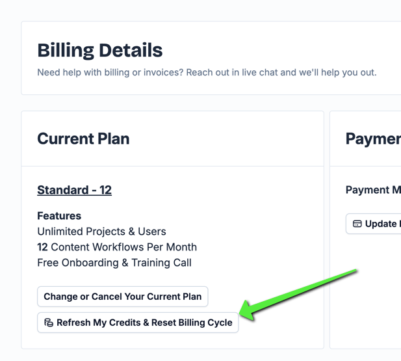Click Change or Cancel Your Current Plan
The image size is (401, 361).
click(122, 297)
